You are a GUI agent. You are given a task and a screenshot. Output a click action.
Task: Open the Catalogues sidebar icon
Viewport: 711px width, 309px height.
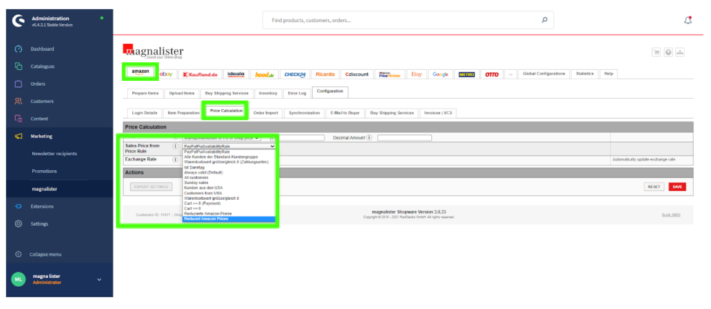click(x=18, y=66)
